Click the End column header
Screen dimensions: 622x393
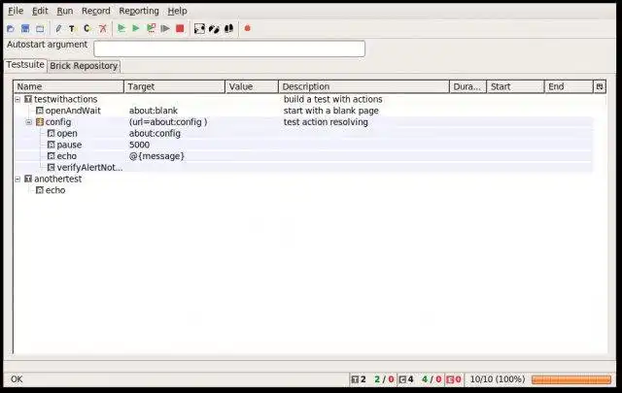(x=569, y=86)
